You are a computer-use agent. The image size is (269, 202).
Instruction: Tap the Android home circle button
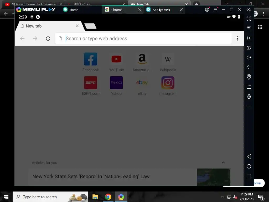249,166
